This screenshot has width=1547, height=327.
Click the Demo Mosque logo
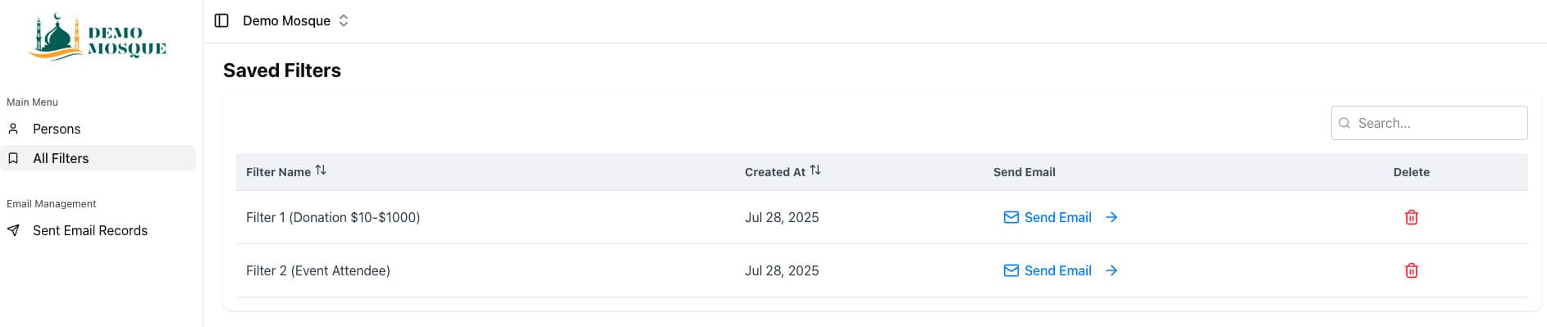click(98, 37)
